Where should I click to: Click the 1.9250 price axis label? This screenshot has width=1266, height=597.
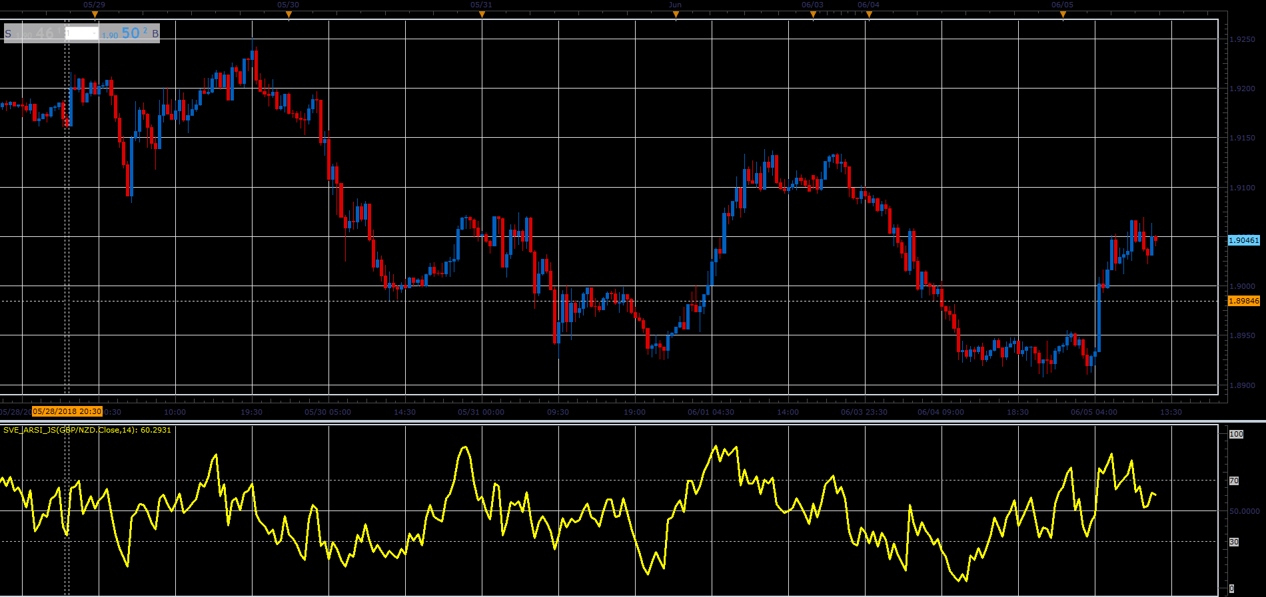tap(1242, 39)
